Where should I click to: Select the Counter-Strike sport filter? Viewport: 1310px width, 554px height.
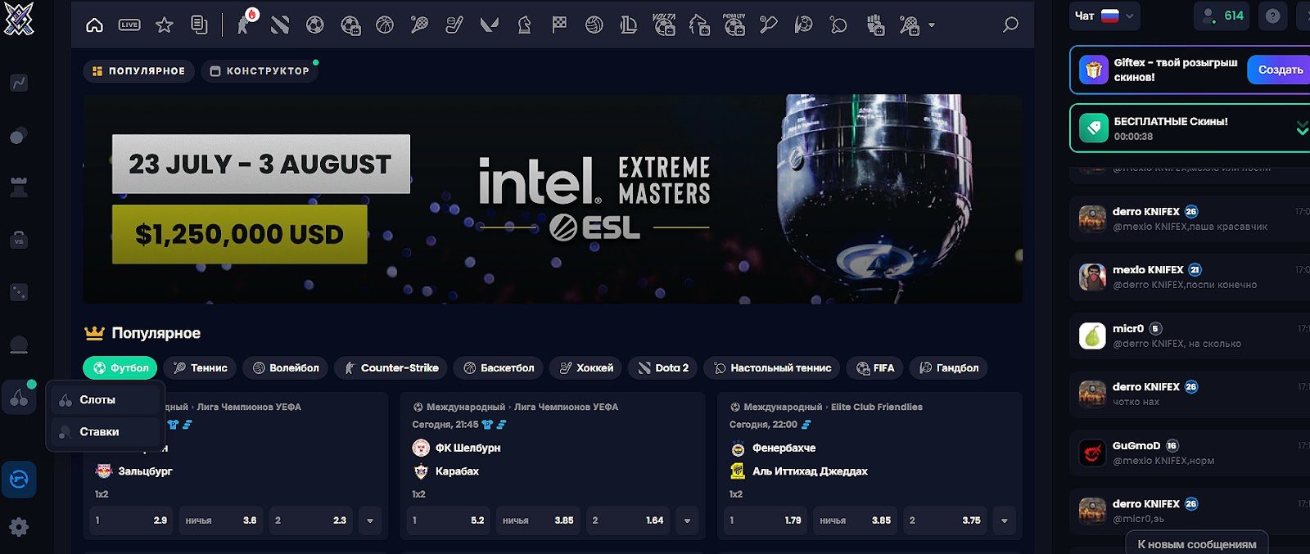coord(391,368)
